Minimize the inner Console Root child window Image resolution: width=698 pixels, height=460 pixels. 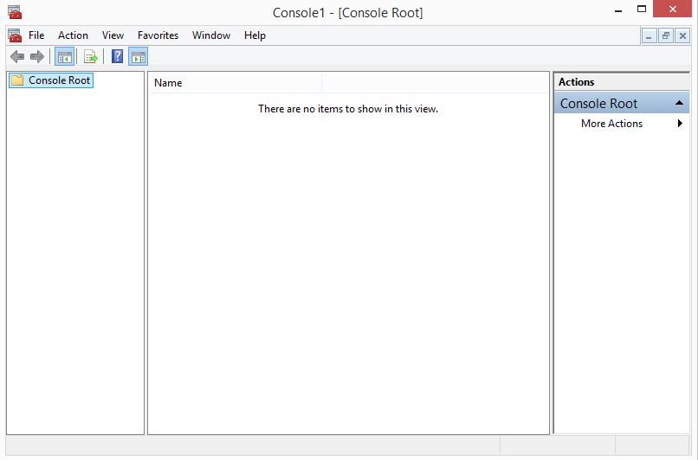point(649,36)
